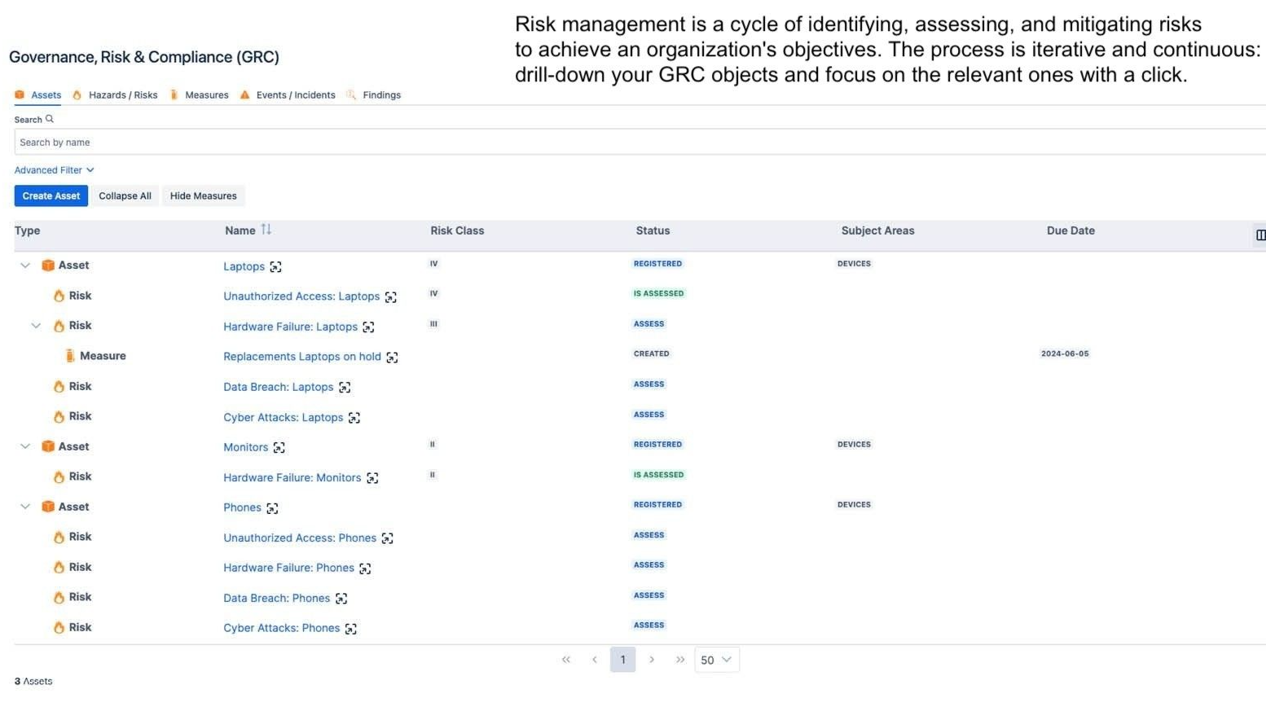The height and width of the screenshot is (720, 1266).
Task: Click Collapse All button
Action: [125, 196]
